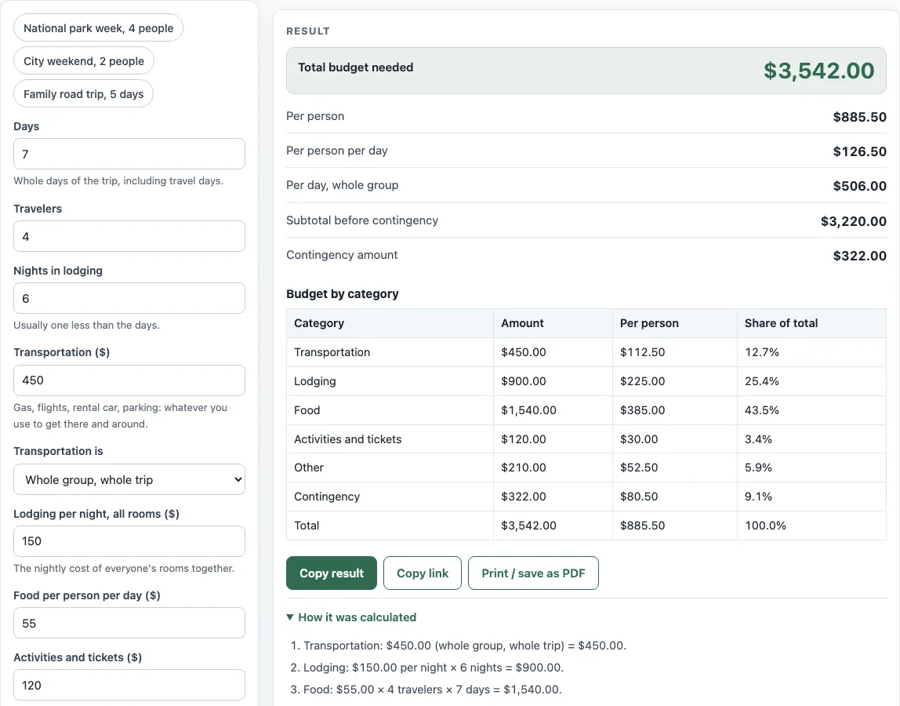Choose the City weekend, 2 people preset
The height and width of the screenshot is (706, 900).
[84, 61]
